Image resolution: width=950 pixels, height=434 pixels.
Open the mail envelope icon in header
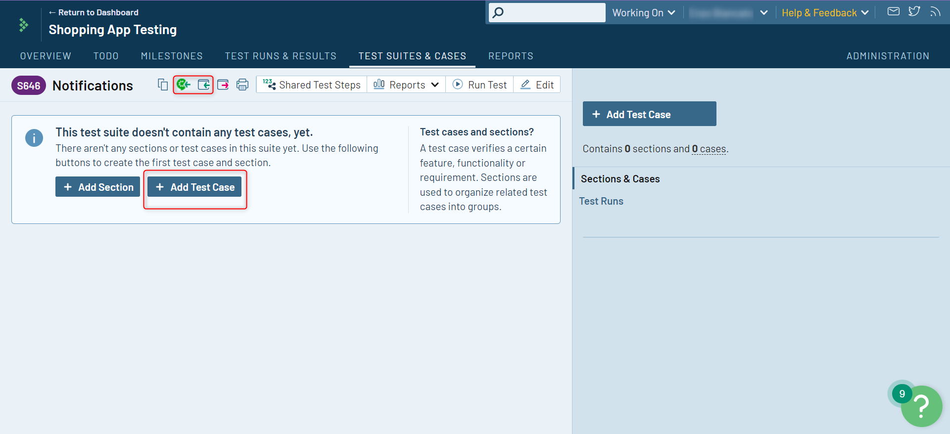893,11
